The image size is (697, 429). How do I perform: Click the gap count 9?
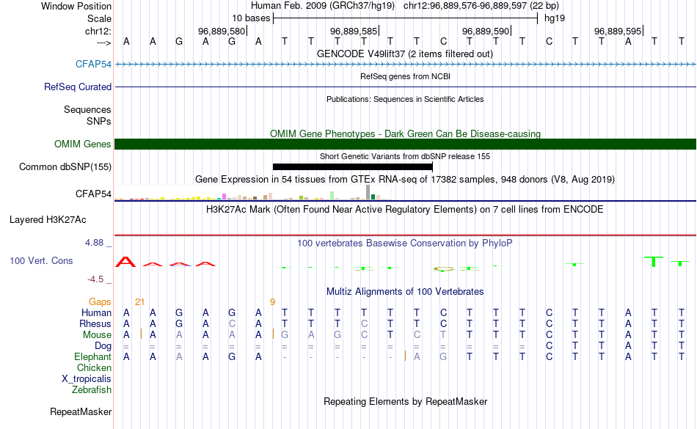(x=272, y=302)
